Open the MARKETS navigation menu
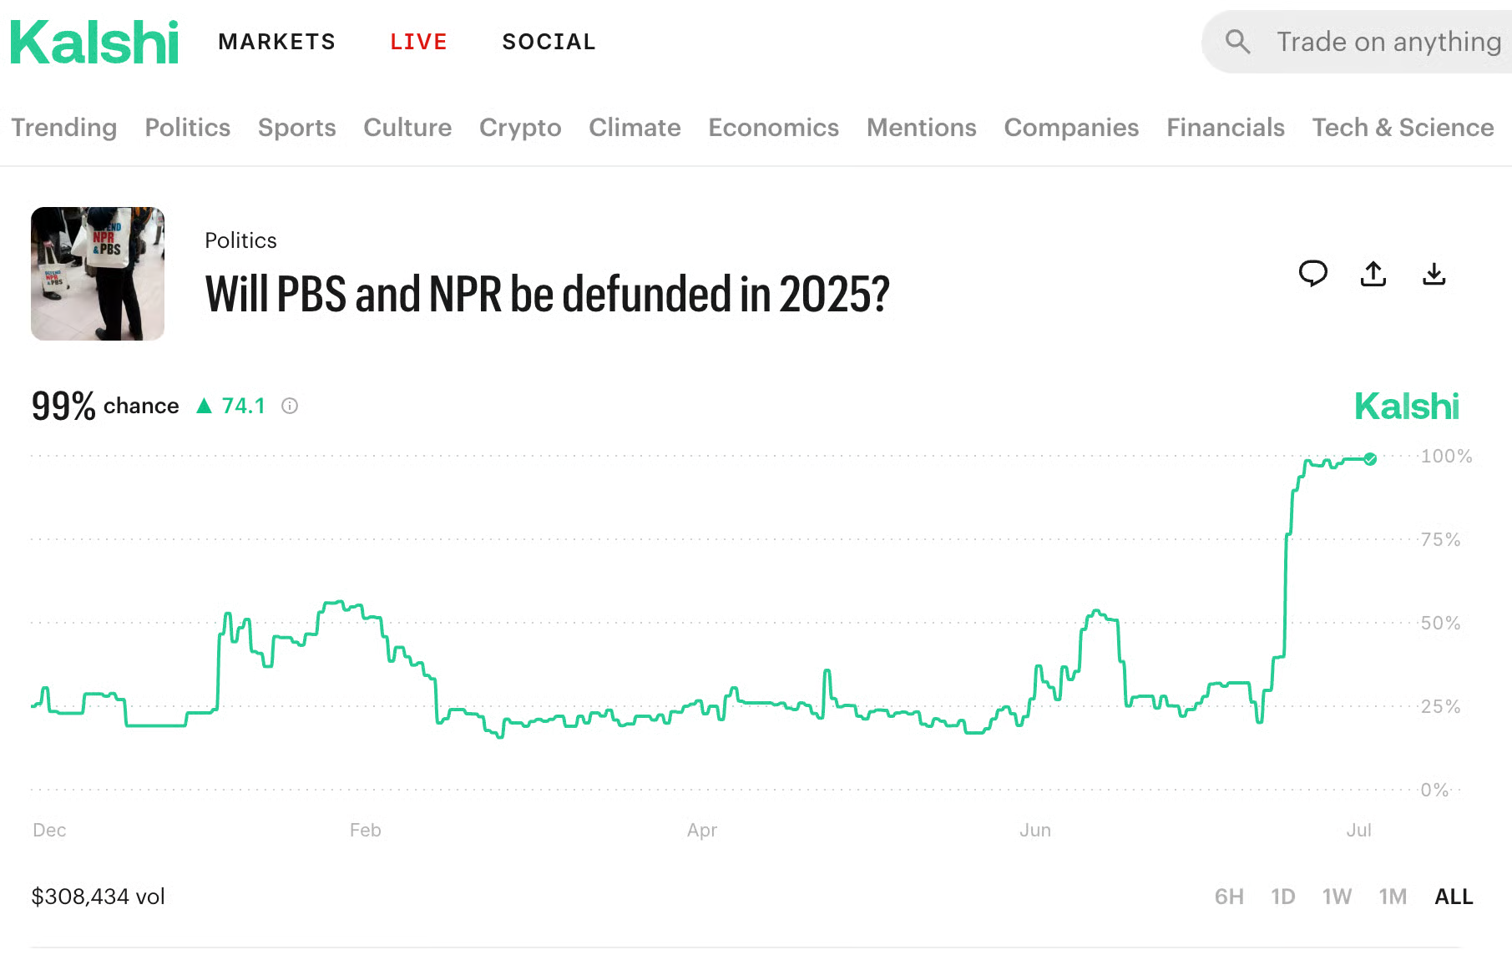The image size is (1512, 960). (276, 42)
